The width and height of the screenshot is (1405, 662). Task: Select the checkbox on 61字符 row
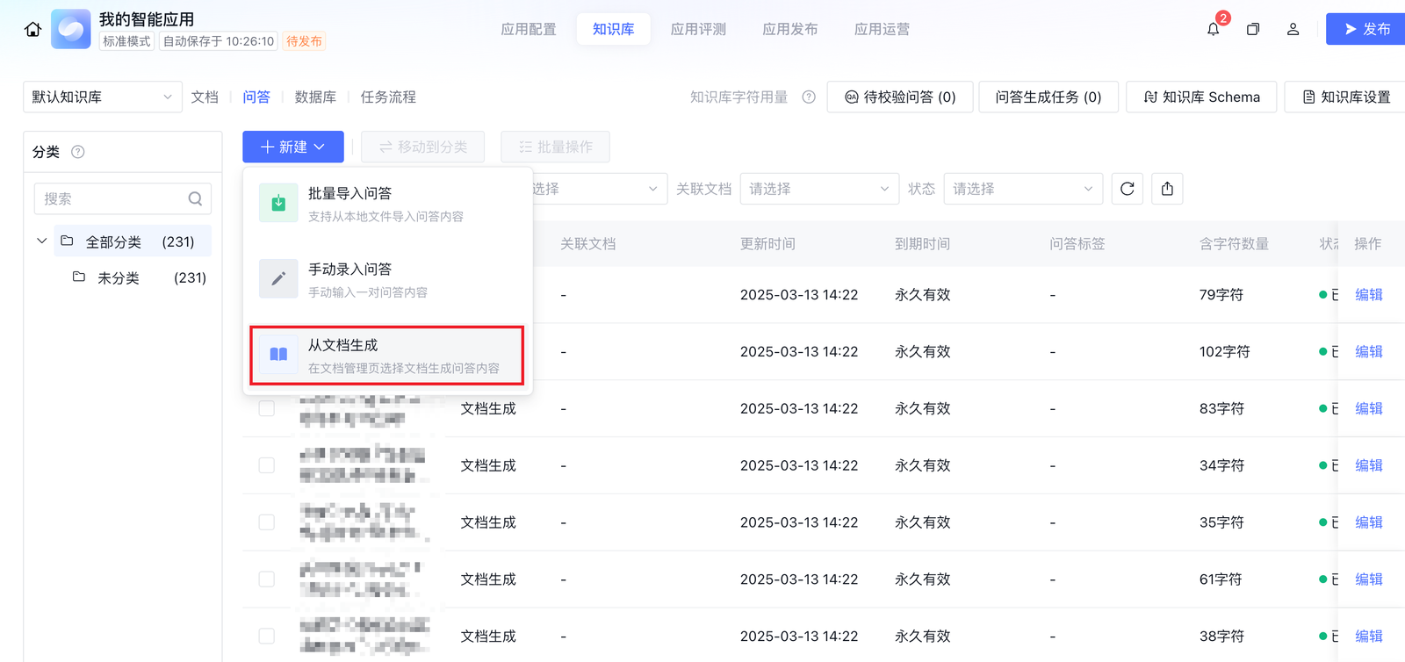point(267,579)
